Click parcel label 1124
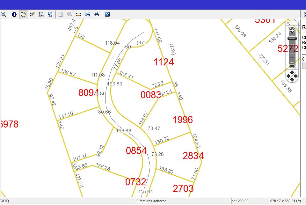The width and height of the screenshot is (306, 205). click(164, 62)
